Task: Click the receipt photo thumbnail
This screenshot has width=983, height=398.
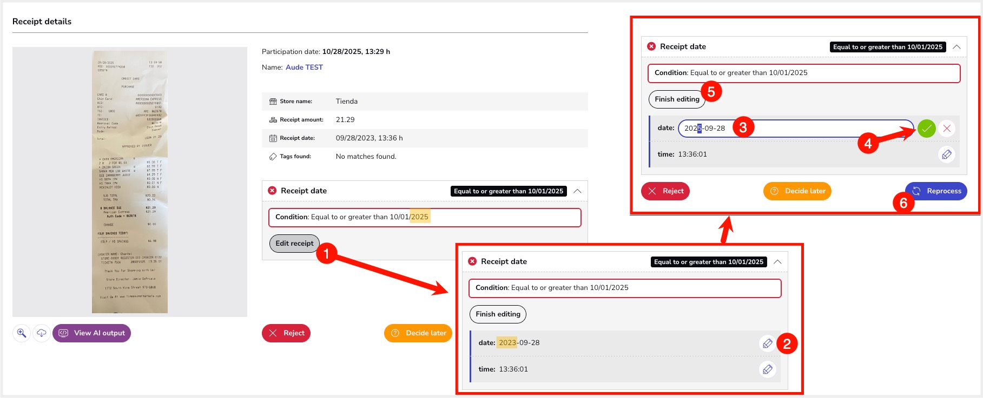Action: pyautogui.click(x=130, y=182)
